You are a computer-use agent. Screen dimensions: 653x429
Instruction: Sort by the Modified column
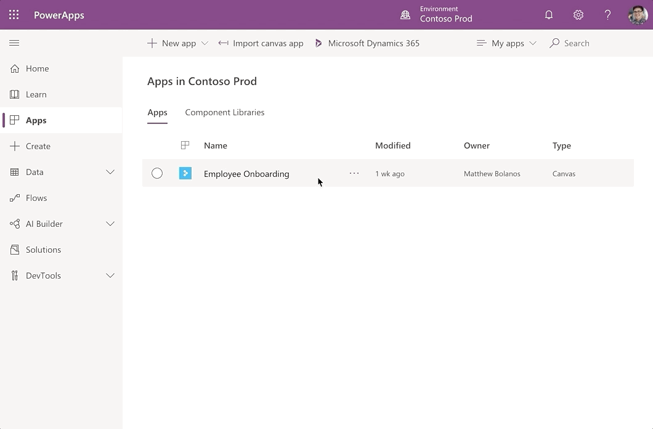click(392, 145)
